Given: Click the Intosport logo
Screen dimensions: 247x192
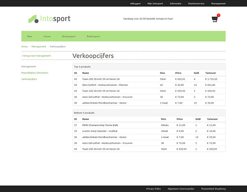Looking at the screenshot, I should (x=49, y=19).
